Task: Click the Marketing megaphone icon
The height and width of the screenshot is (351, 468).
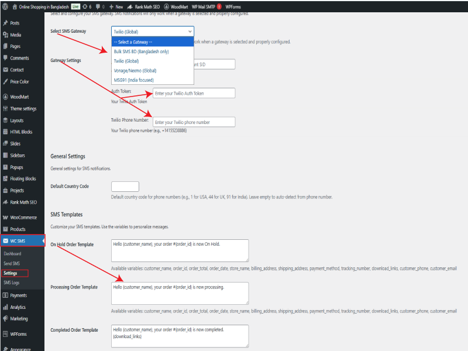Action: point(5,318)
